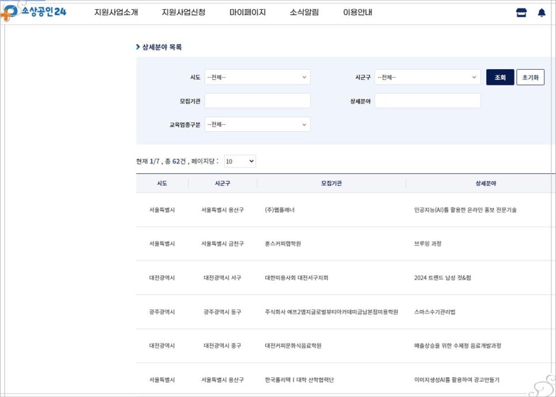The height and width of the screenshot is (397, 556).
Task: Click the 시군구 column header
Action: coord(222,184)
